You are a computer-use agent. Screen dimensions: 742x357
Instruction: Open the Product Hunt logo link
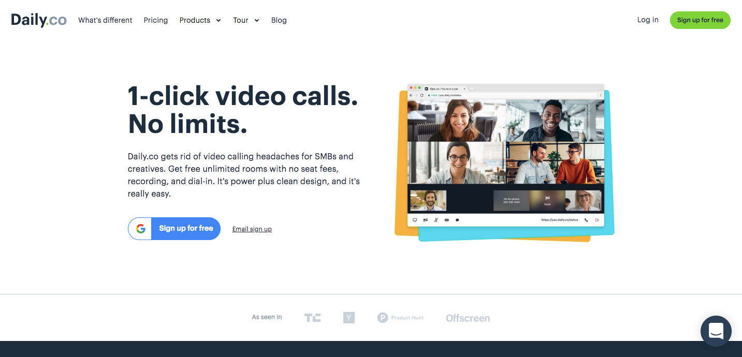(x=401, y=318)
